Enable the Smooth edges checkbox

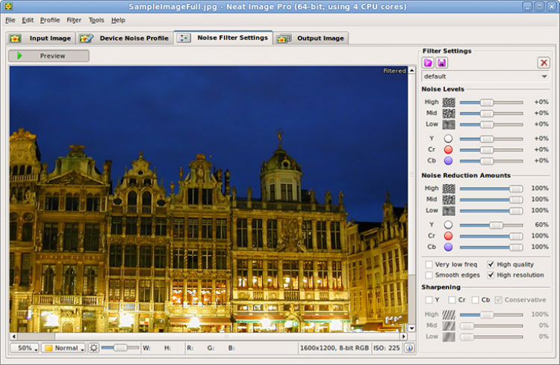429,275
